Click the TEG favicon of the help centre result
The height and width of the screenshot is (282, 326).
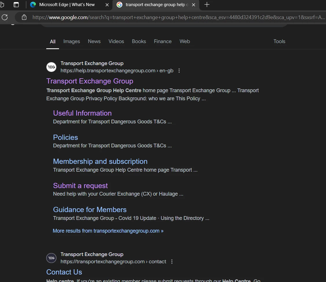(51, 67)
